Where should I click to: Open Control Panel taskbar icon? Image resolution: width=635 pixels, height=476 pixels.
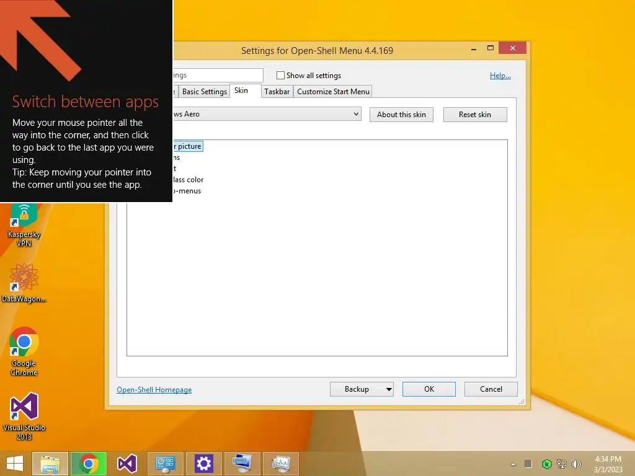pos(165,464)
